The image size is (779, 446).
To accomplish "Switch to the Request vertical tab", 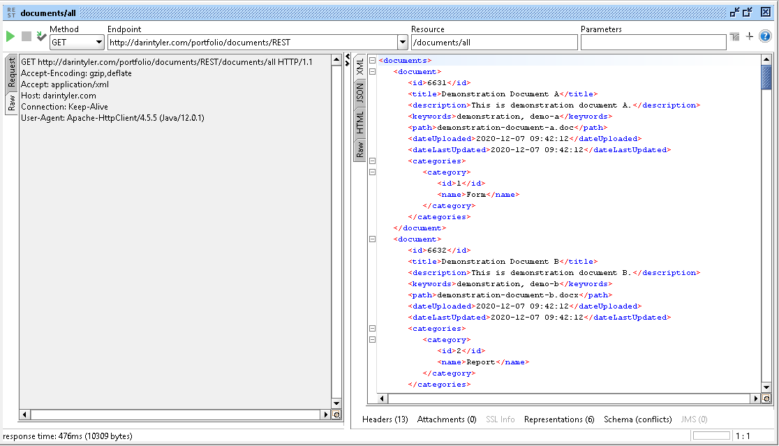I will tap(11, 73).
